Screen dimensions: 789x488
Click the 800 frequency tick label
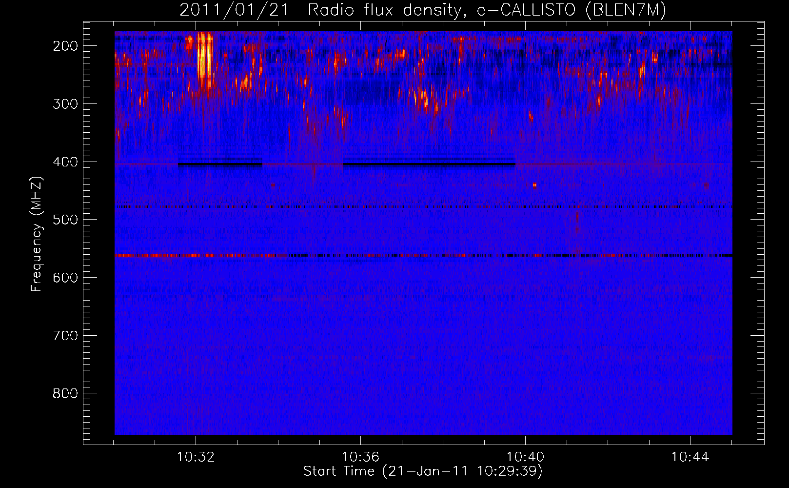click(65, 393)
